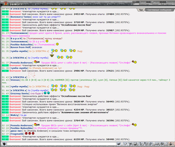This screenshot has height=147, width=175.
Task: Click smiley in Pashka-Rubashka's 01:21 message
Action: coord(57,44)
